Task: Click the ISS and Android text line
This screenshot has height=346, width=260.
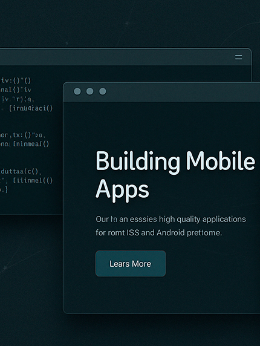Action: click(x=159, y=232)
